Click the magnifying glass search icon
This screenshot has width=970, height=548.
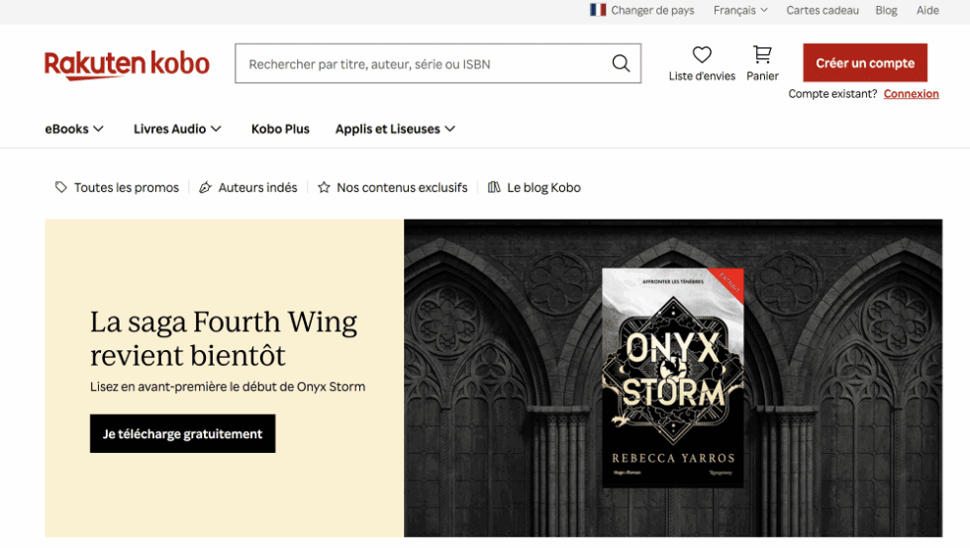click(621, 63)
